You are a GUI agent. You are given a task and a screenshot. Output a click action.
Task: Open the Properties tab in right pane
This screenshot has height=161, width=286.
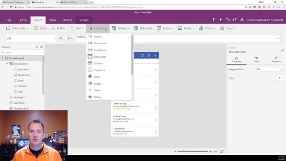point(236,59)
